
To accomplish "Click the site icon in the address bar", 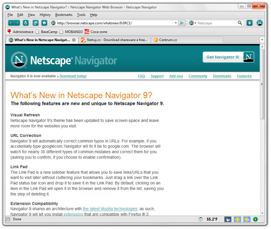I will pyautogui.click(x=53, y=23).
